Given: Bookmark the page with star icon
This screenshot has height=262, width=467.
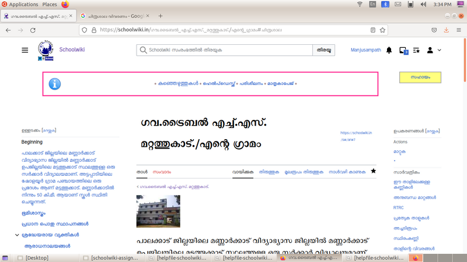Looking at the screenshot, I should tap(383, 30).
